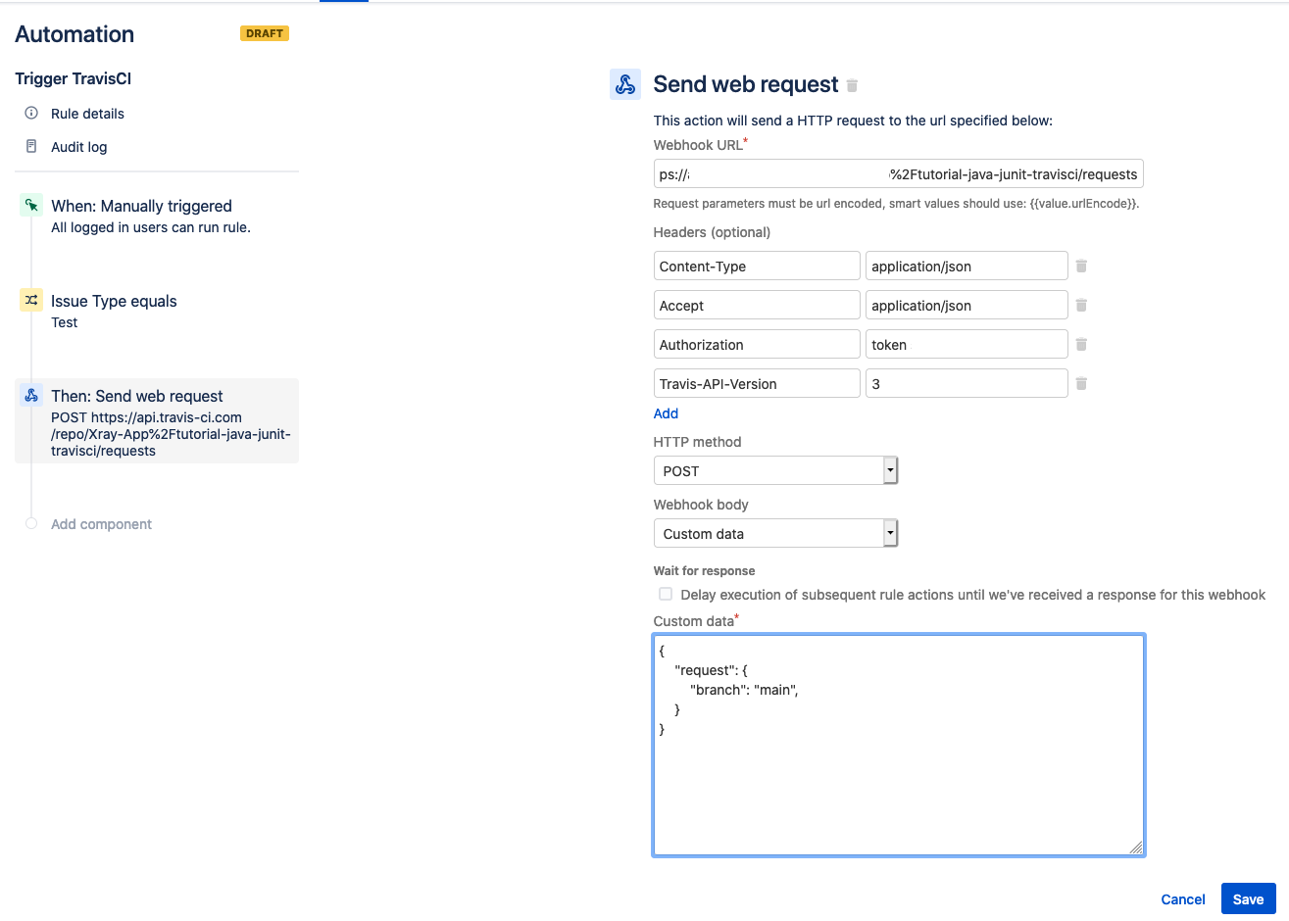Image resolution: width=1289 pixels, height=921 pixels.
Task: Remove the Travis-API-Version header row
Action: (x=1081, y=383)
